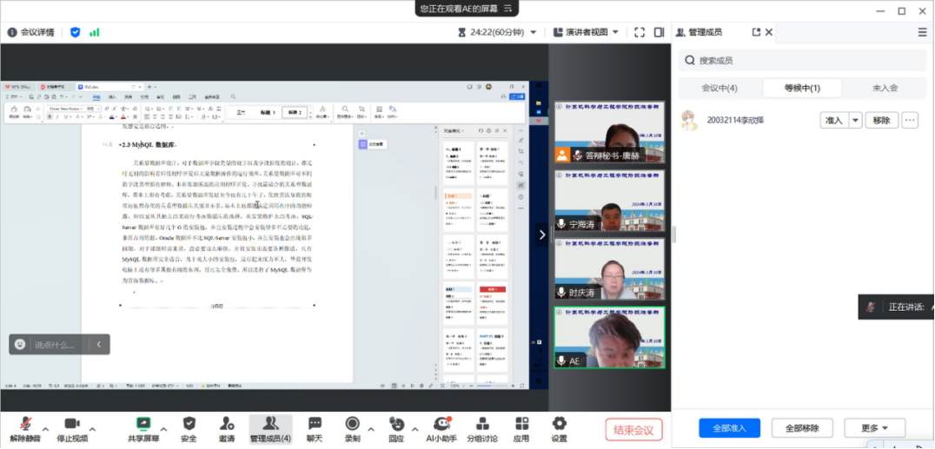Toggle microphone with 解除静音 button
Image resolution: width=935 pixels, height=449 pixels.
point(27,424)
